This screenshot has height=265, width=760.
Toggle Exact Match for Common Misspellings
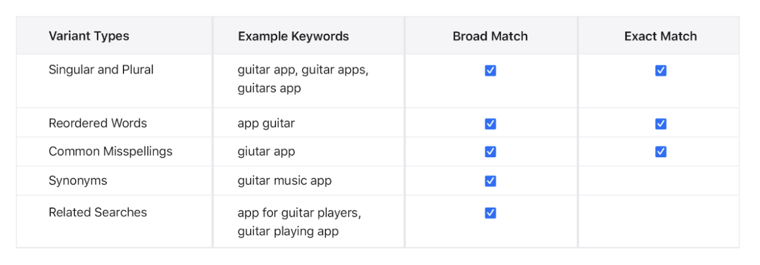pyautogui.click(x=661, y=152)
